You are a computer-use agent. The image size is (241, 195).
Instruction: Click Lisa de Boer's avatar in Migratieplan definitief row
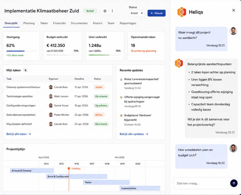click(x=51, y=124)
